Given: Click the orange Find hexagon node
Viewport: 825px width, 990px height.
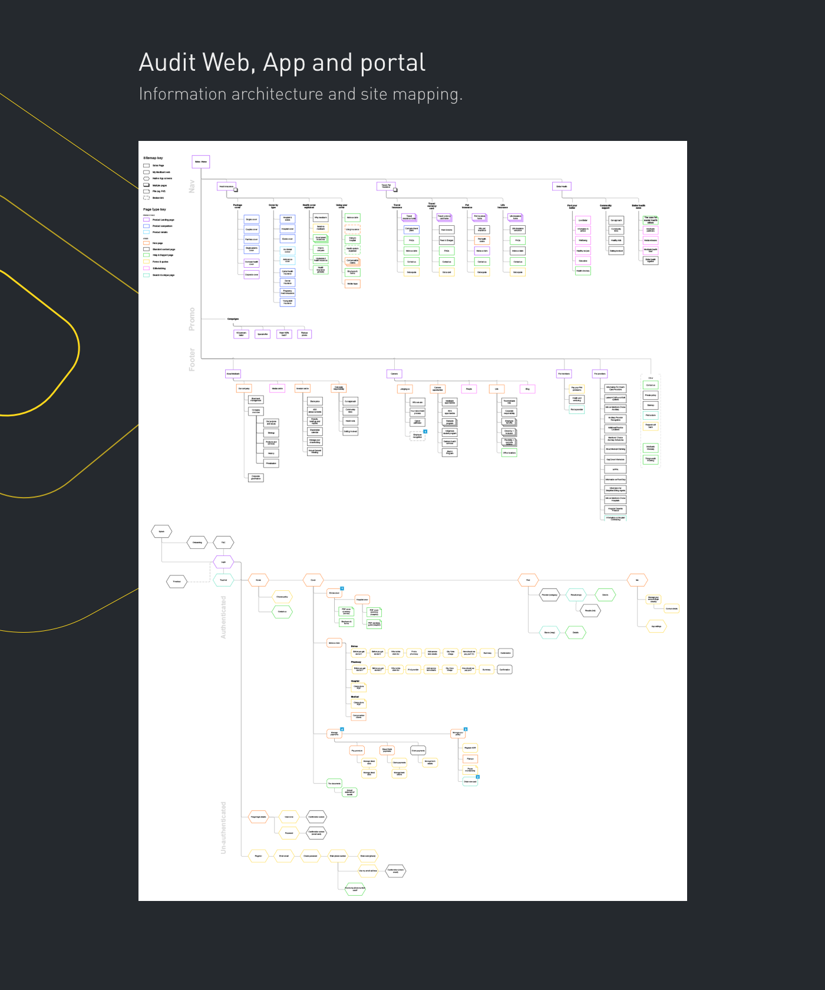Looking at the screenshot, I should click(x=528, y=580).
